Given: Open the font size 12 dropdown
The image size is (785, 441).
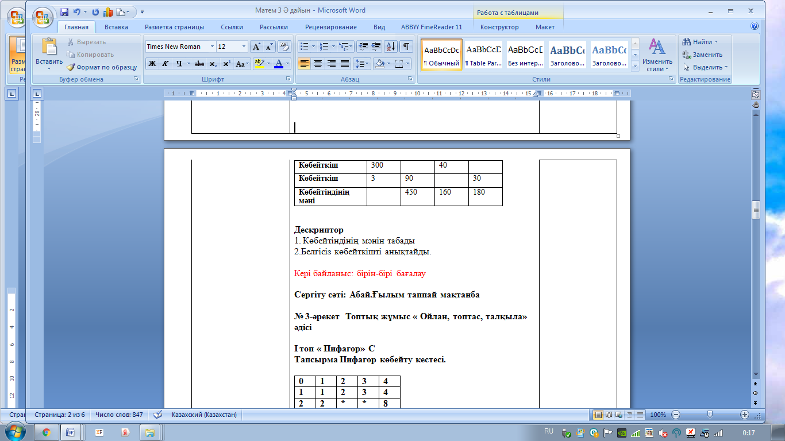Looking at the screenshot, I should [x=244, y=47].
